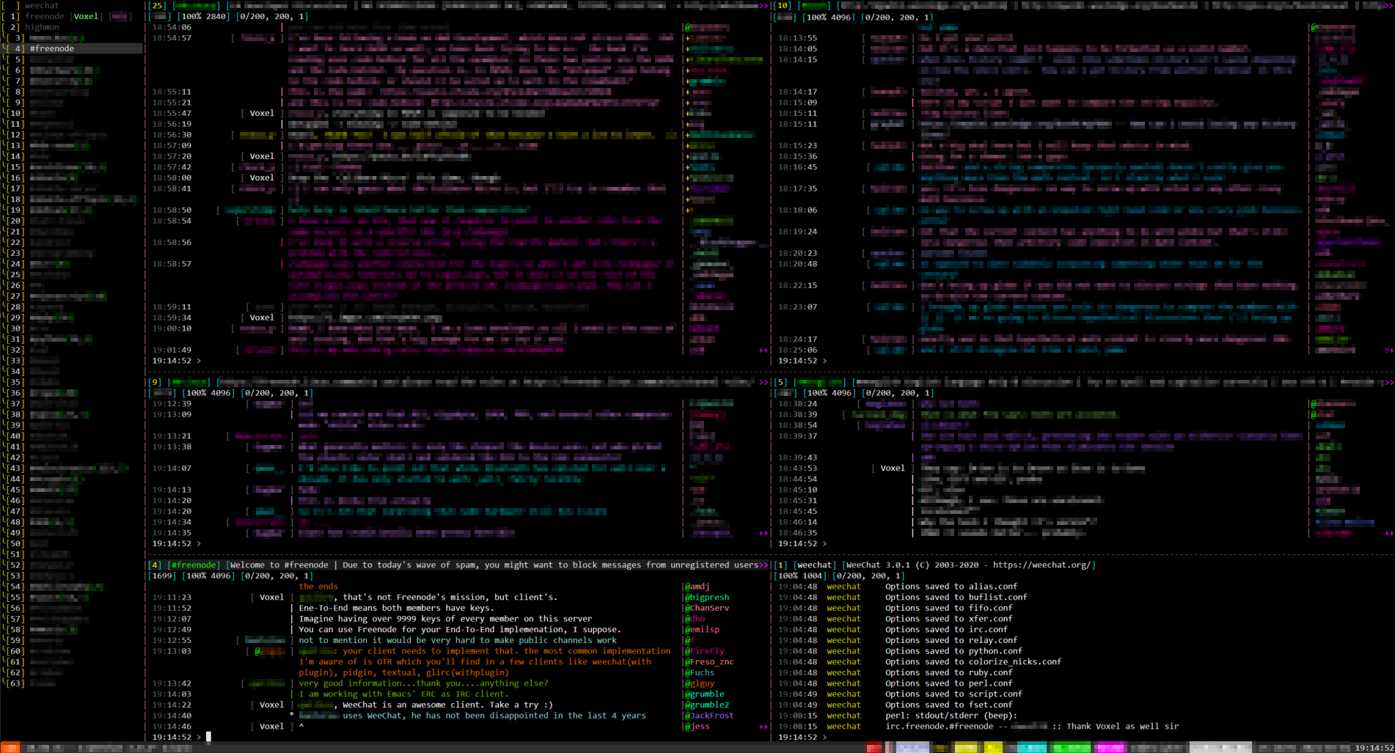Viewport: 1395px width, 753px height.
Task: Click 'Options saved to colorize_nicks.conf' line
Action: coord(973,661)
